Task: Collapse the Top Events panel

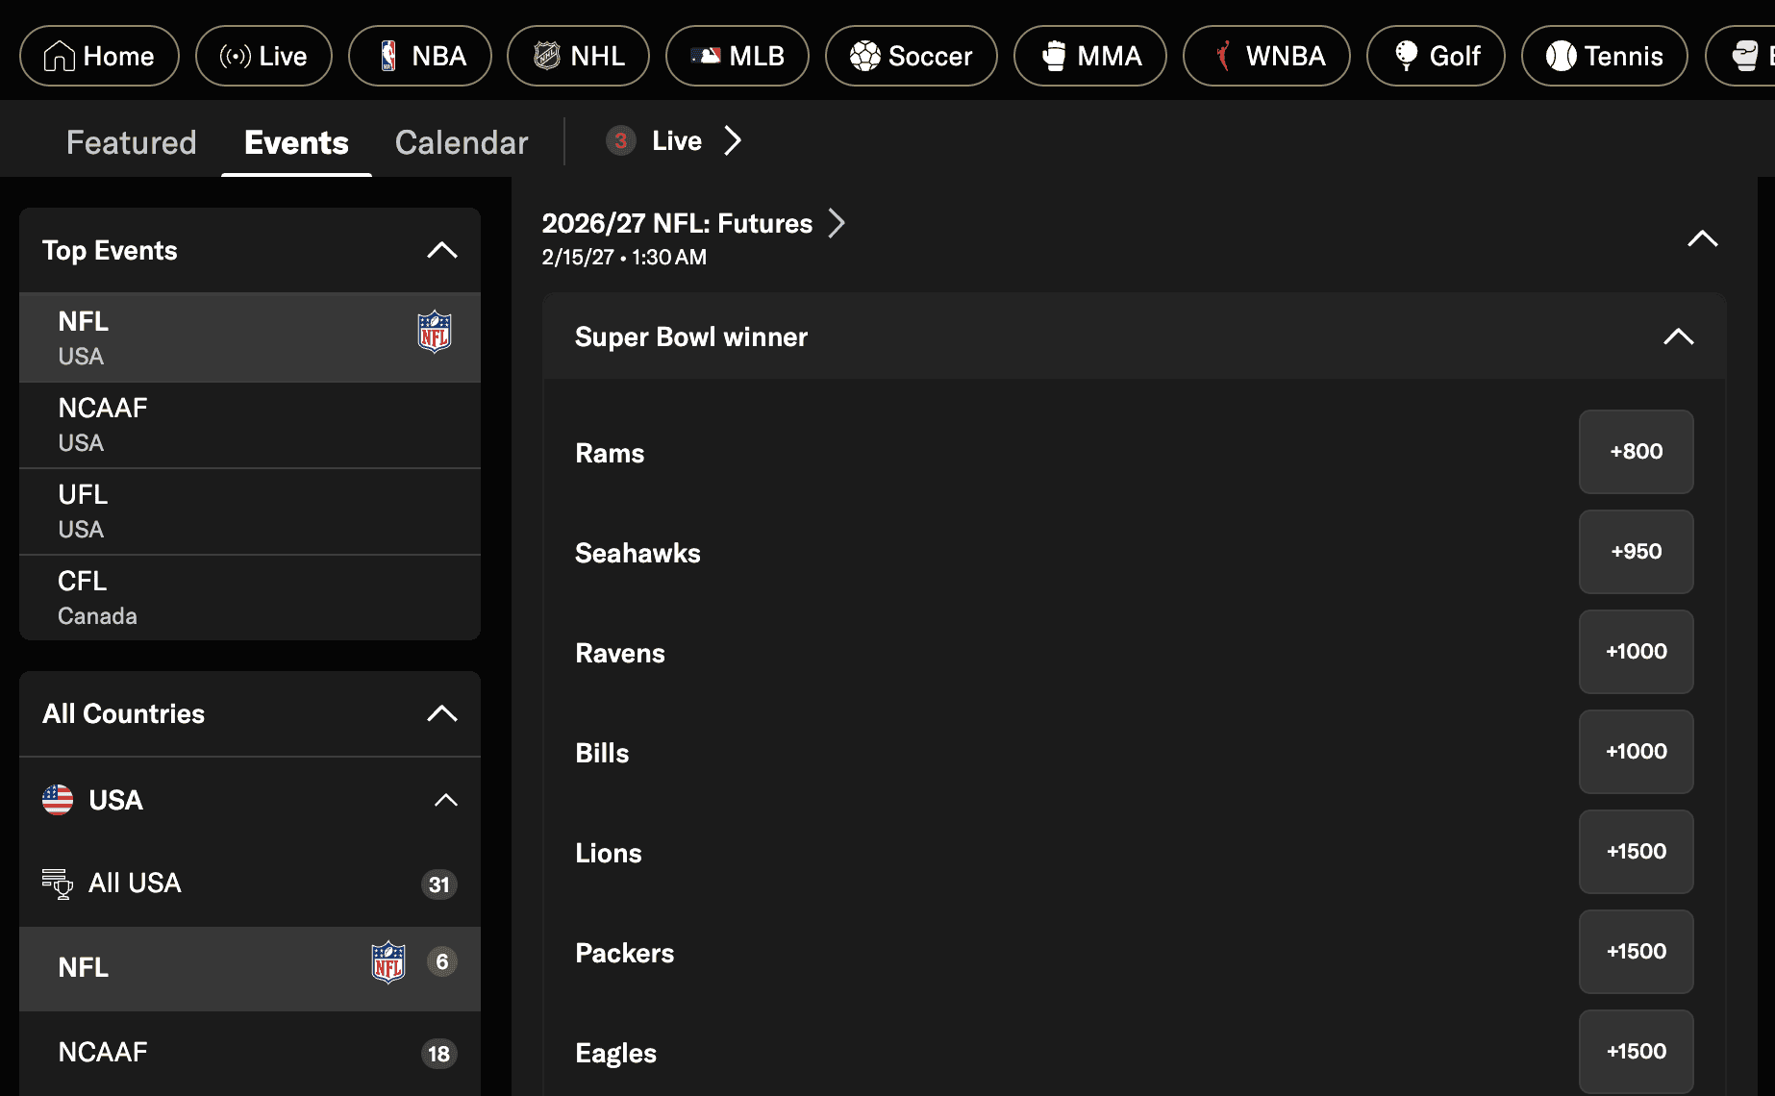Action: pos(442,250)
